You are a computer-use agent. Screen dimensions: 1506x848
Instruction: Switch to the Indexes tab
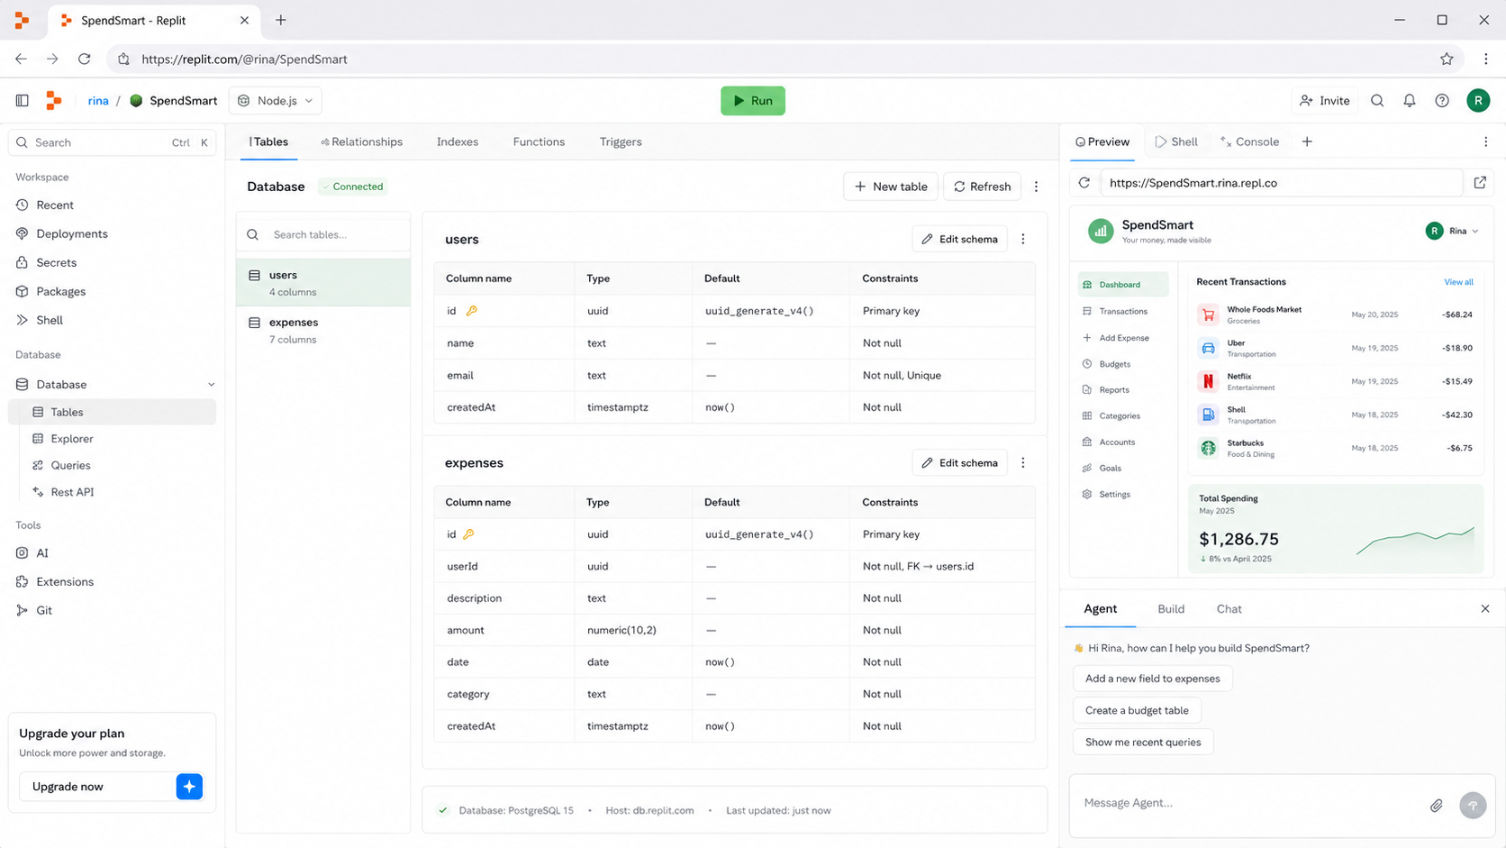click(x=458, y=142)
